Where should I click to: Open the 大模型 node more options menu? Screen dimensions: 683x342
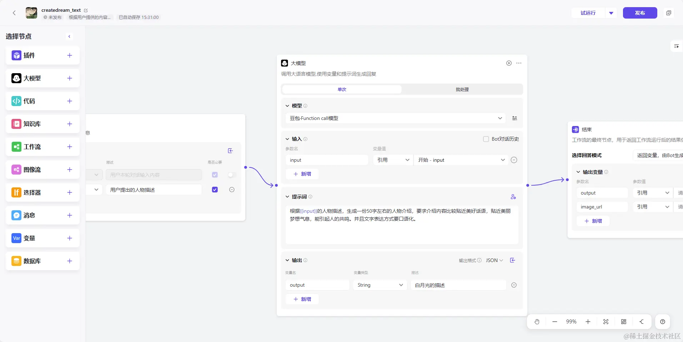(x=519, y=63)
